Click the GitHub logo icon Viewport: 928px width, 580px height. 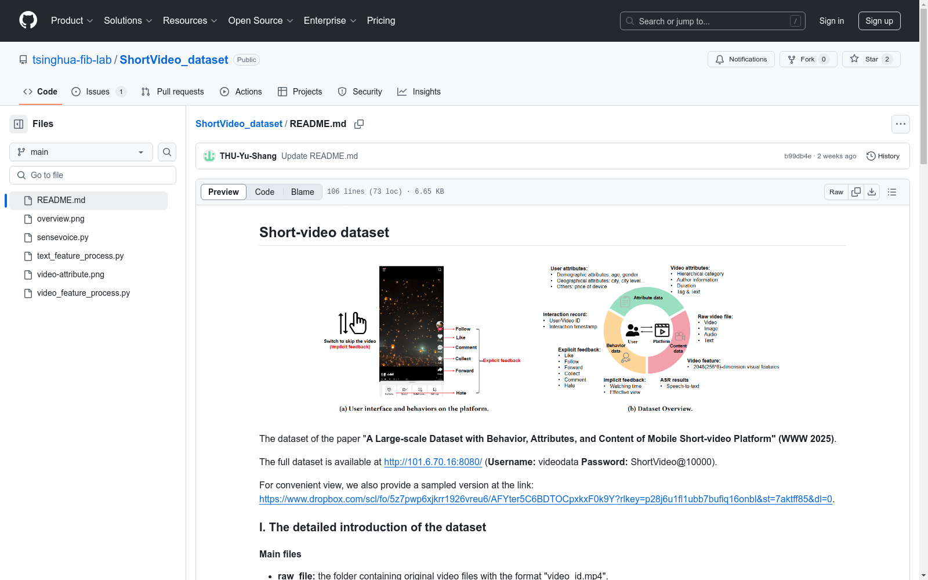(x=28, y=20)
